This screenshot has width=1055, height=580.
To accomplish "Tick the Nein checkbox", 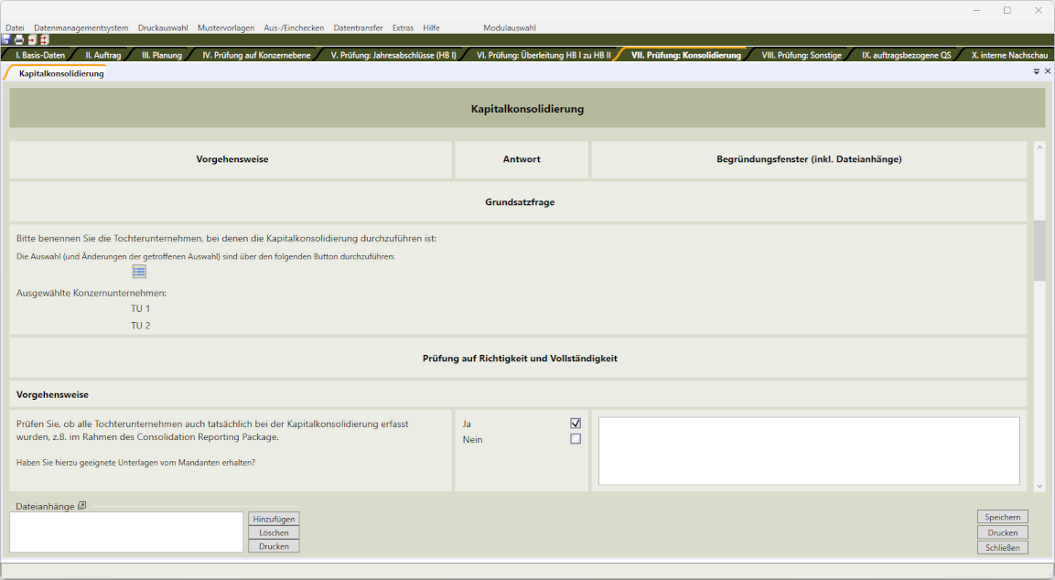I will 576,439.
